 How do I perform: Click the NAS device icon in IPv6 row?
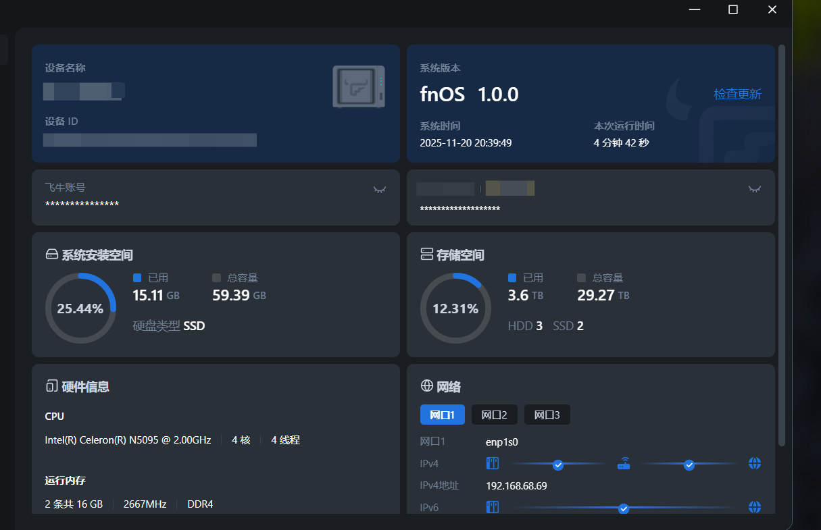point(493,507)
